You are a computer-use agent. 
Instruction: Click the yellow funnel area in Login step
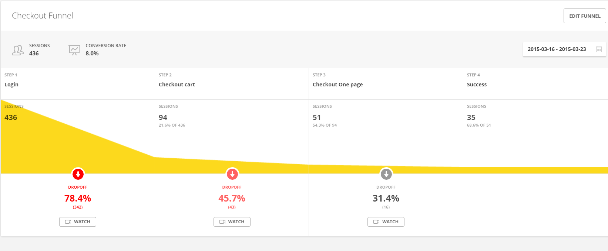56,148
